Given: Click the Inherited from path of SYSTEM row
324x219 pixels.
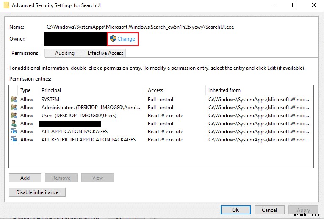Looking at the screenshot, I should (259, 100).
